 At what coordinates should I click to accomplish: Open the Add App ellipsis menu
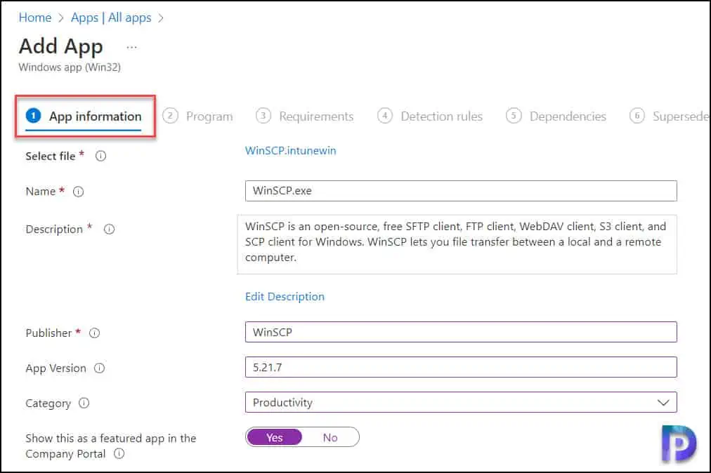point(131,47)
